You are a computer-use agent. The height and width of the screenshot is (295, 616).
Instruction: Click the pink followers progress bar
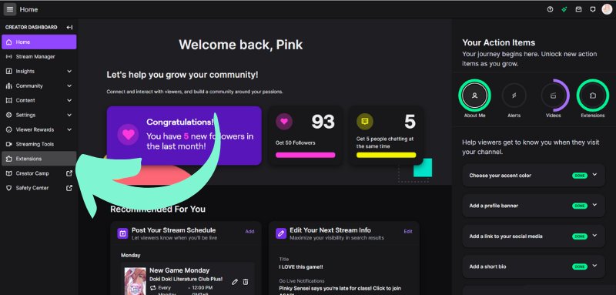click(x=305, y=155)
